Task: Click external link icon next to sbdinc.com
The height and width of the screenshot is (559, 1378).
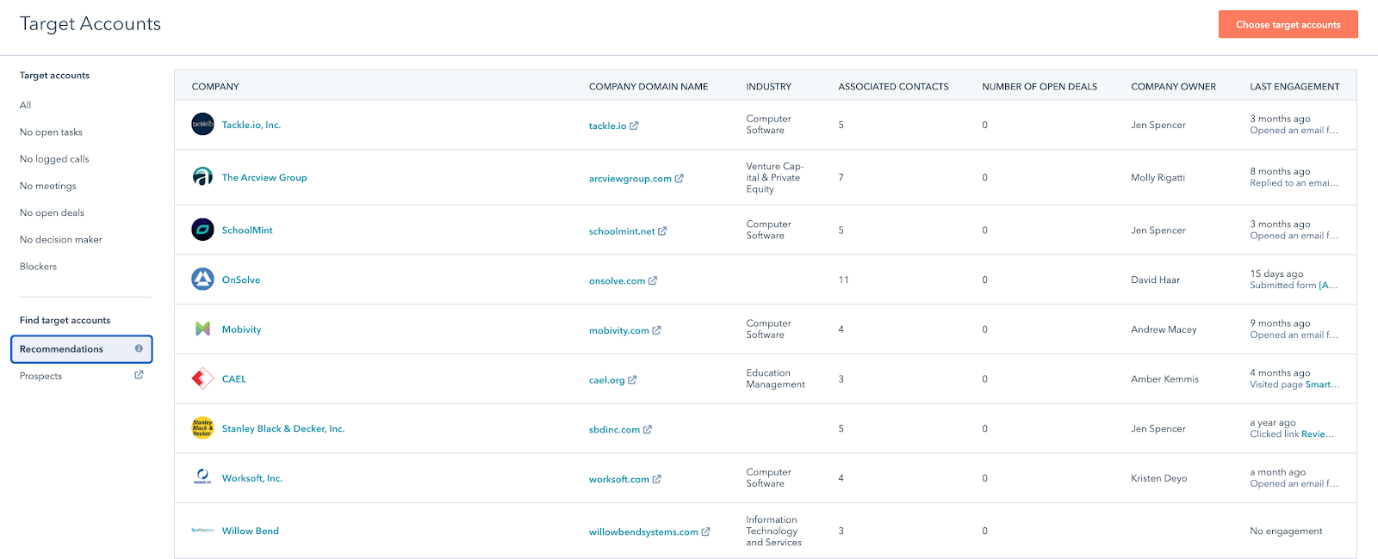Action: (x=648, y=429)
